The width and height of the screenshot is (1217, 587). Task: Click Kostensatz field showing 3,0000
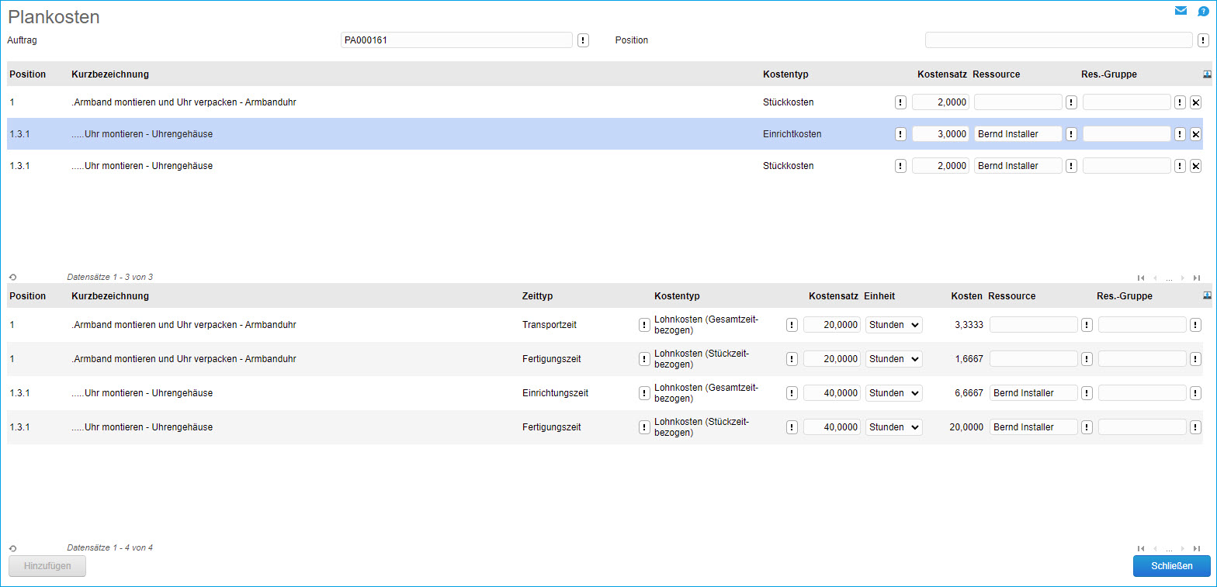pos(940,134)
